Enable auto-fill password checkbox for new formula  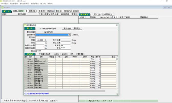(x=41, y=29)
